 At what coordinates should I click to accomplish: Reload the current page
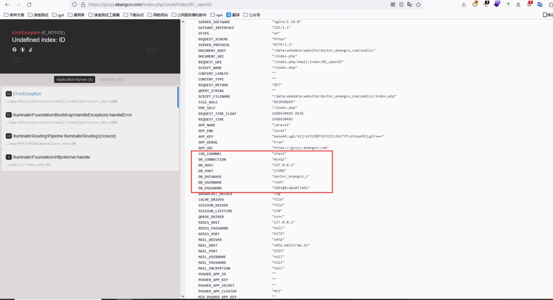tap(29, 4)
